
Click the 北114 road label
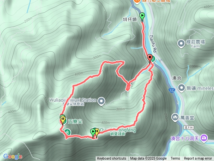coord(189,127)
